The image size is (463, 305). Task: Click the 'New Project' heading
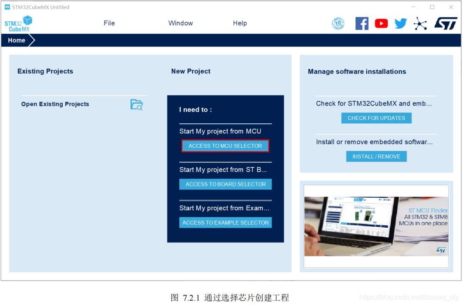coord(191,71)
